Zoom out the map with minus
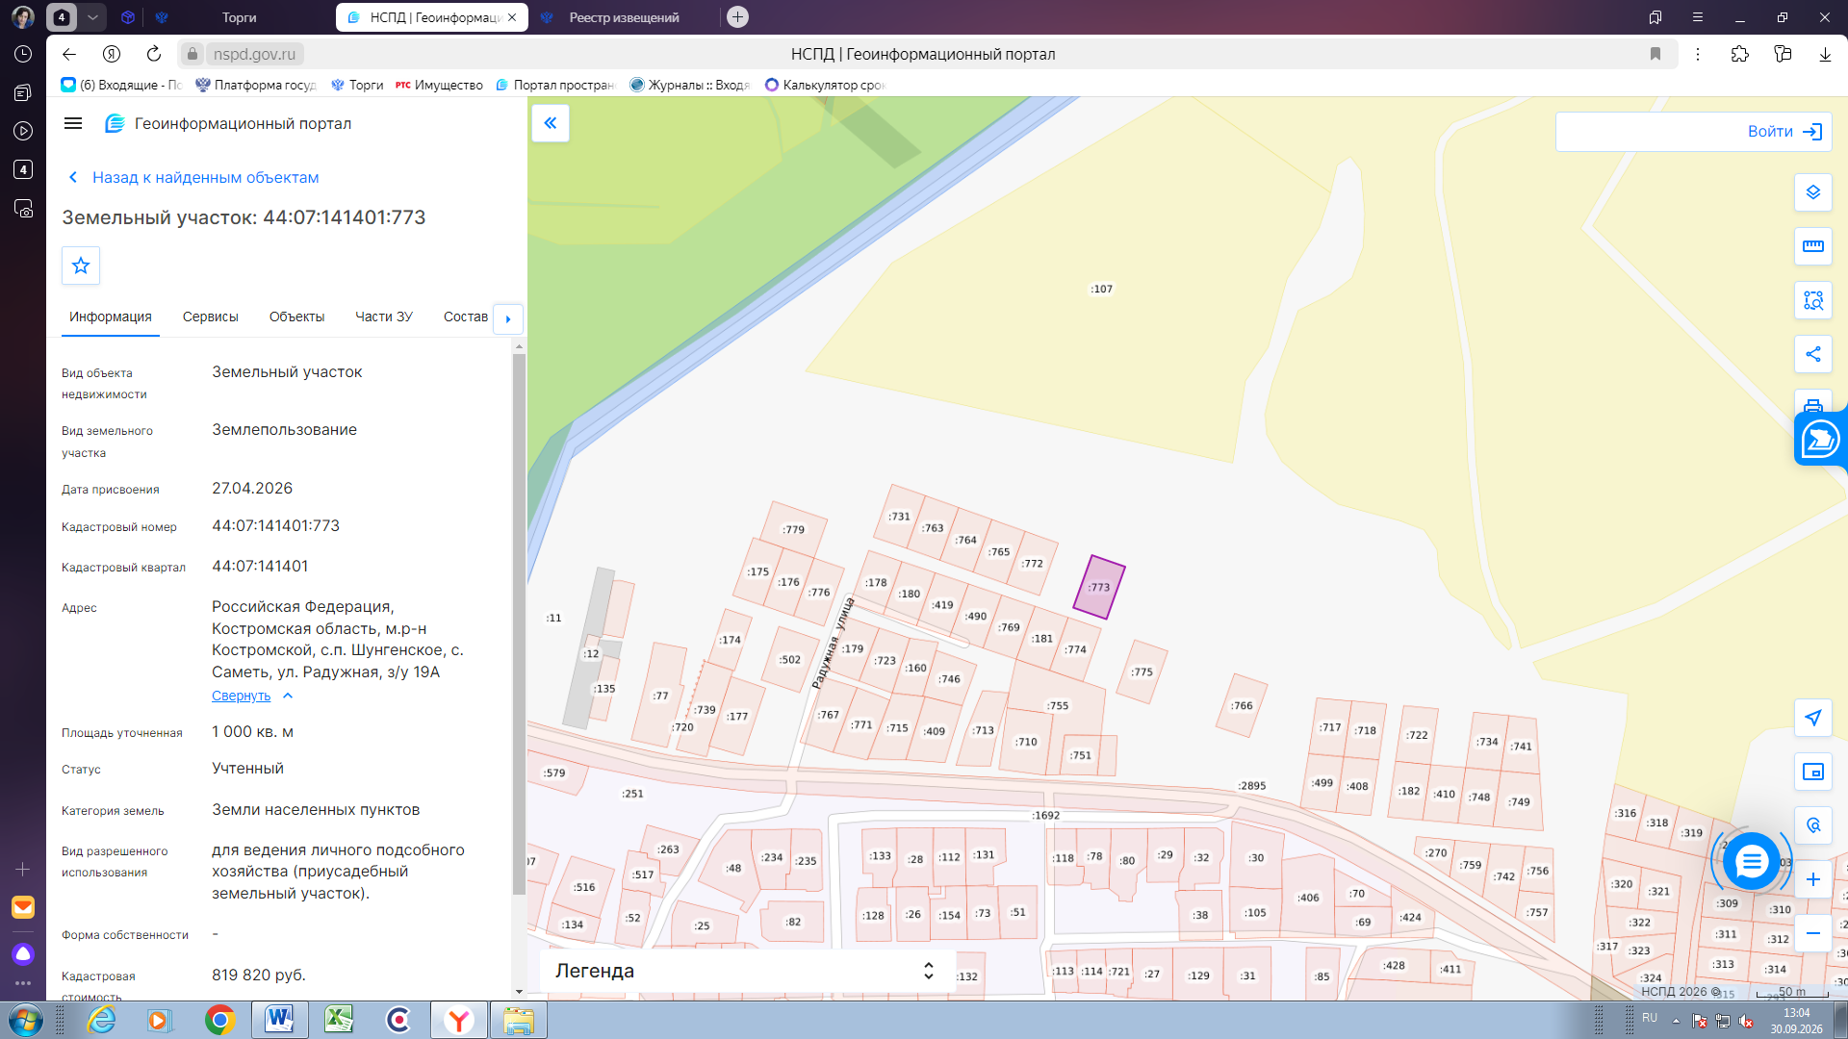Viewport: 1848px width, 1039px height. [x=1813, y=933]
